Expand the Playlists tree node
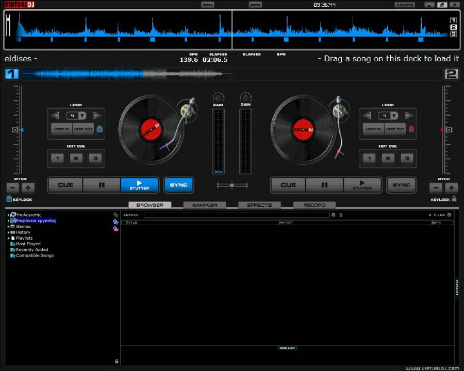The height and width of the screenshot is (371, 464). (x=8, y=238)
